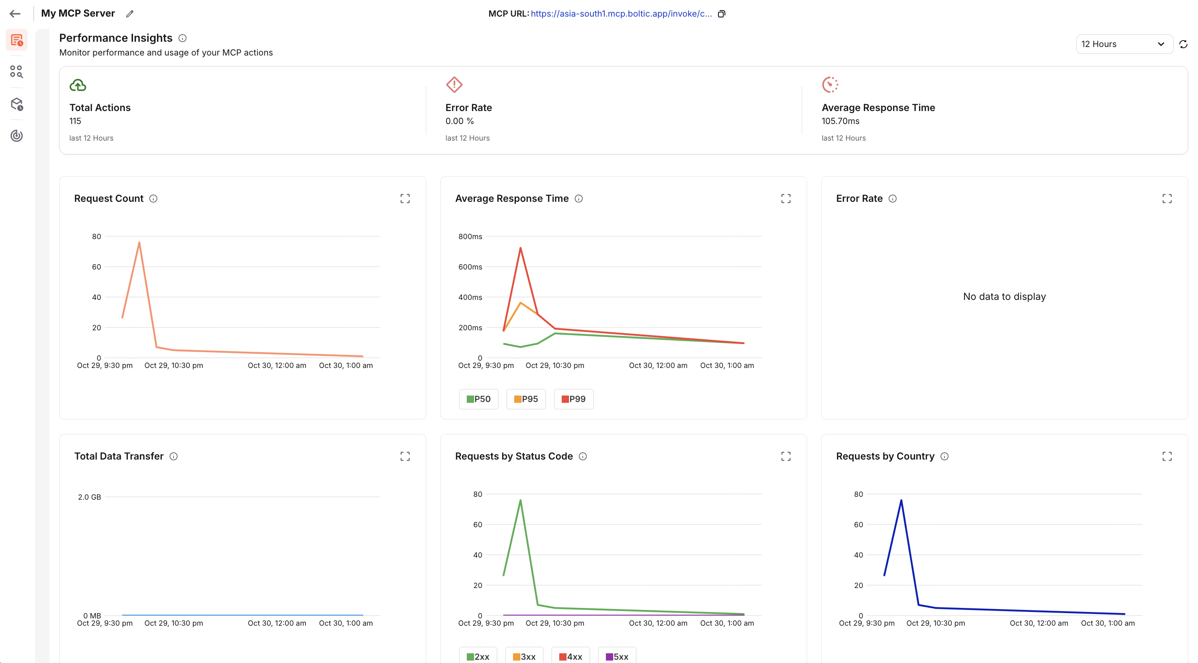Click the back arrow to leave server page
This screenshot has height=663, width=1198.
15,13
